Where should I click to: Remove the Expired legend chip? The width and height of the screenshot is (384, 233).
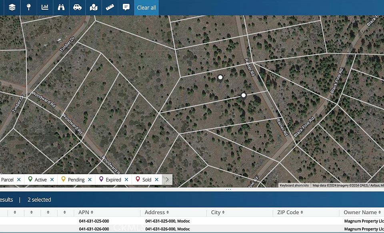pyautogui.click(x=126, y=180)
